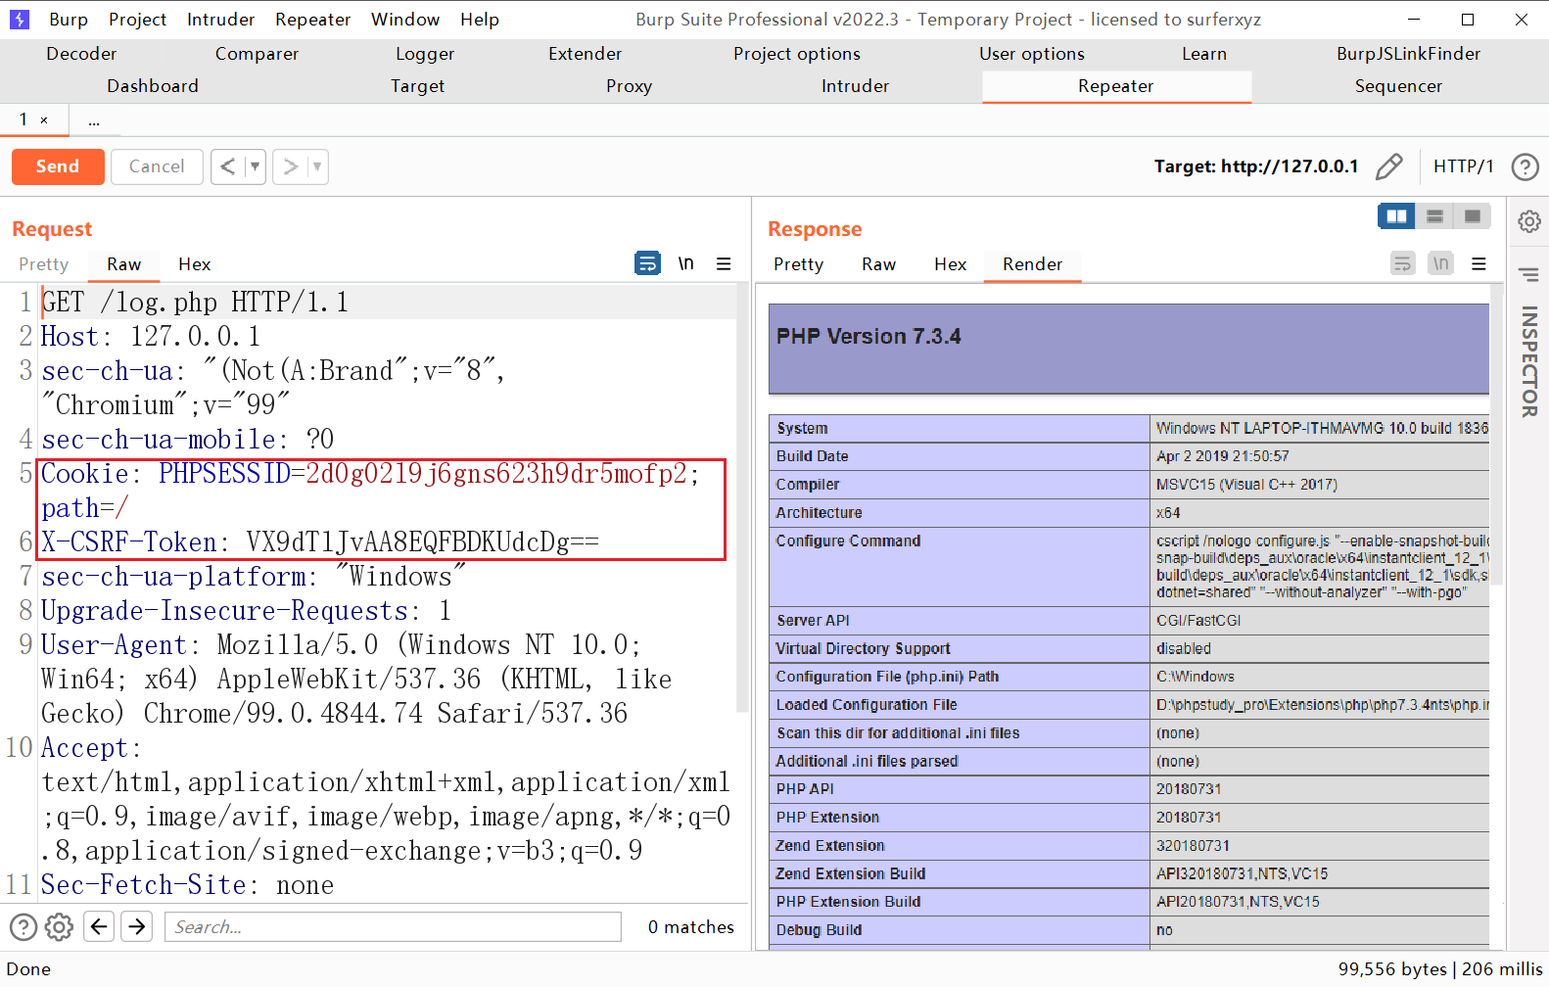1549x987 pixels.
Task: Open the Repeater menu
Action: click(x=312, y=20)
